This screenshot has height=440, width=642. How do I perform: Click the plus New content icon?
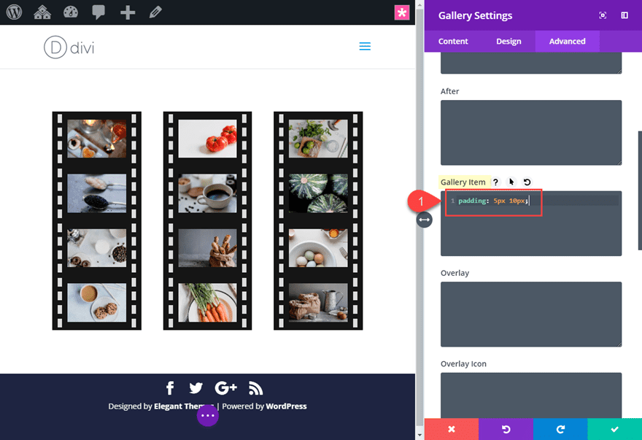pos(128,12)
